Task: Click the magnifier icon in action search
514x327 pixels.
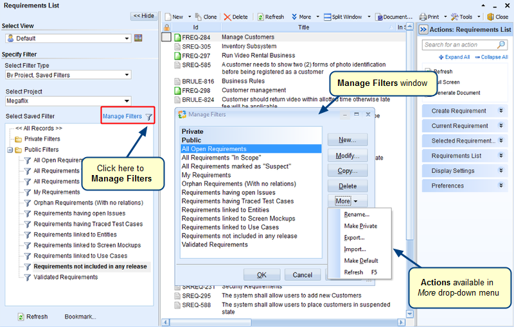Action: (502, 45)
